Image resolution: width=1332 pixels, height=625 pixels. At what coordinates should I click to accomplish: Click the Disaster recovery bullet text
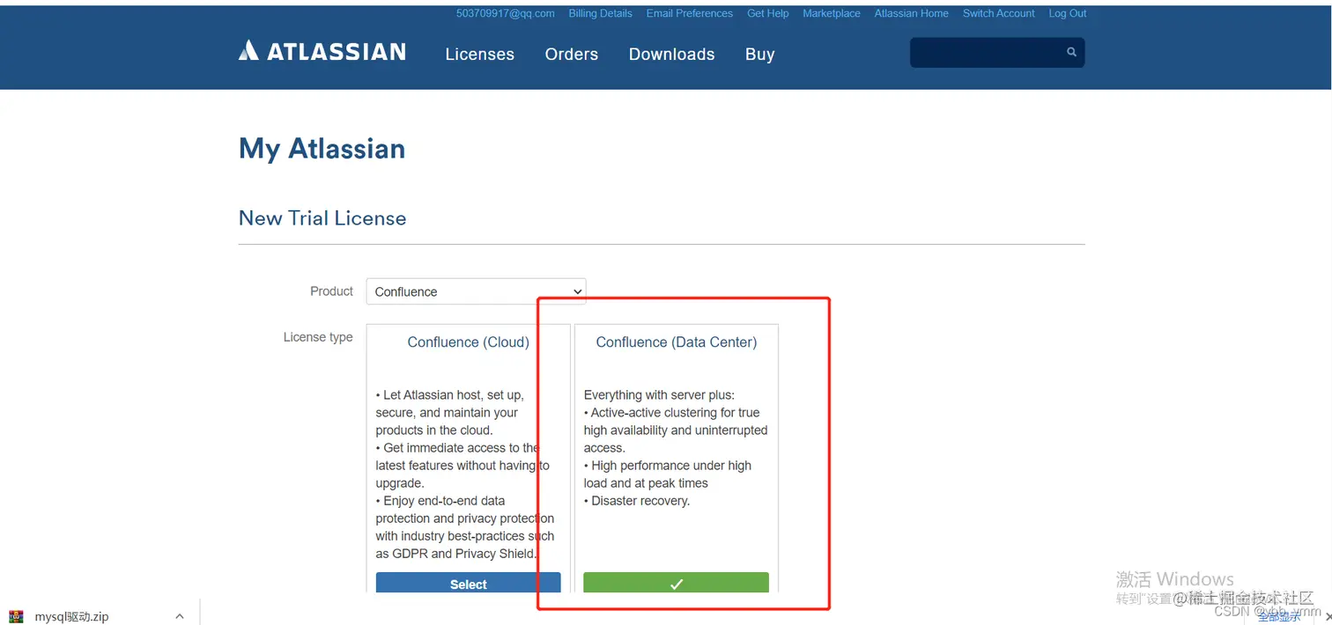[637, 501]
